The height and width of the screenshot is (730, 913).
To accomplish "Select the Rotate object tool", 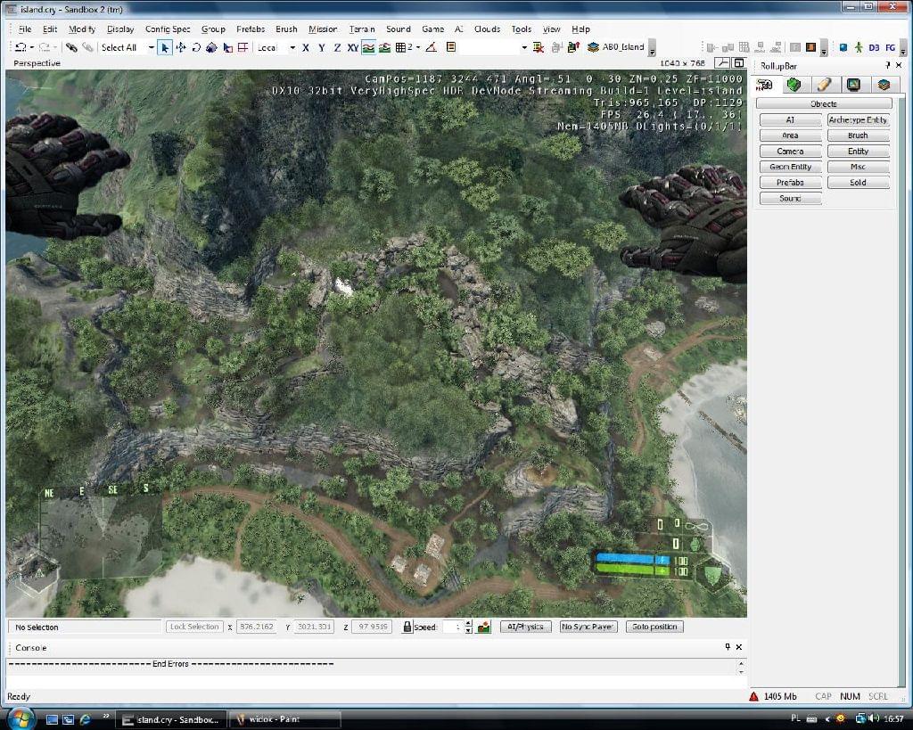I will 196,47.
